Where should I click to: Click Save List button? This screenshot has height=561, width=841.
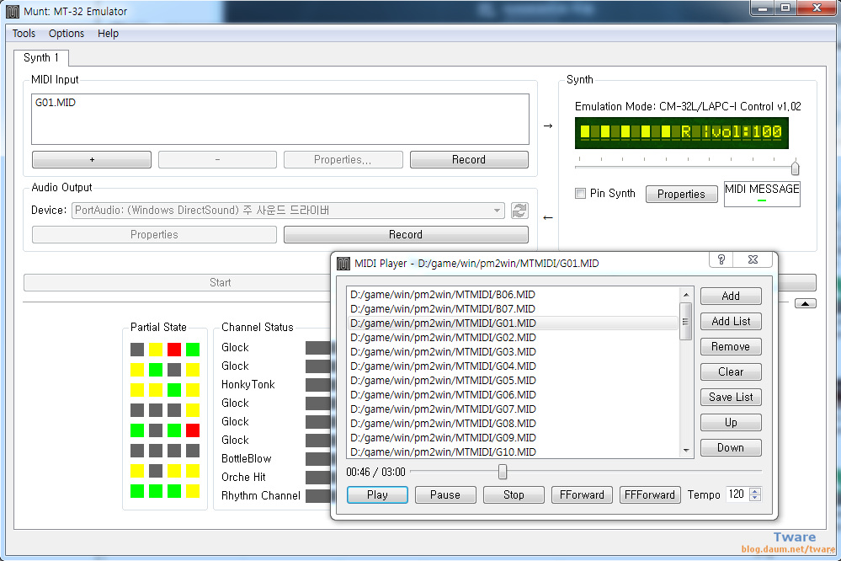[731, 398]
